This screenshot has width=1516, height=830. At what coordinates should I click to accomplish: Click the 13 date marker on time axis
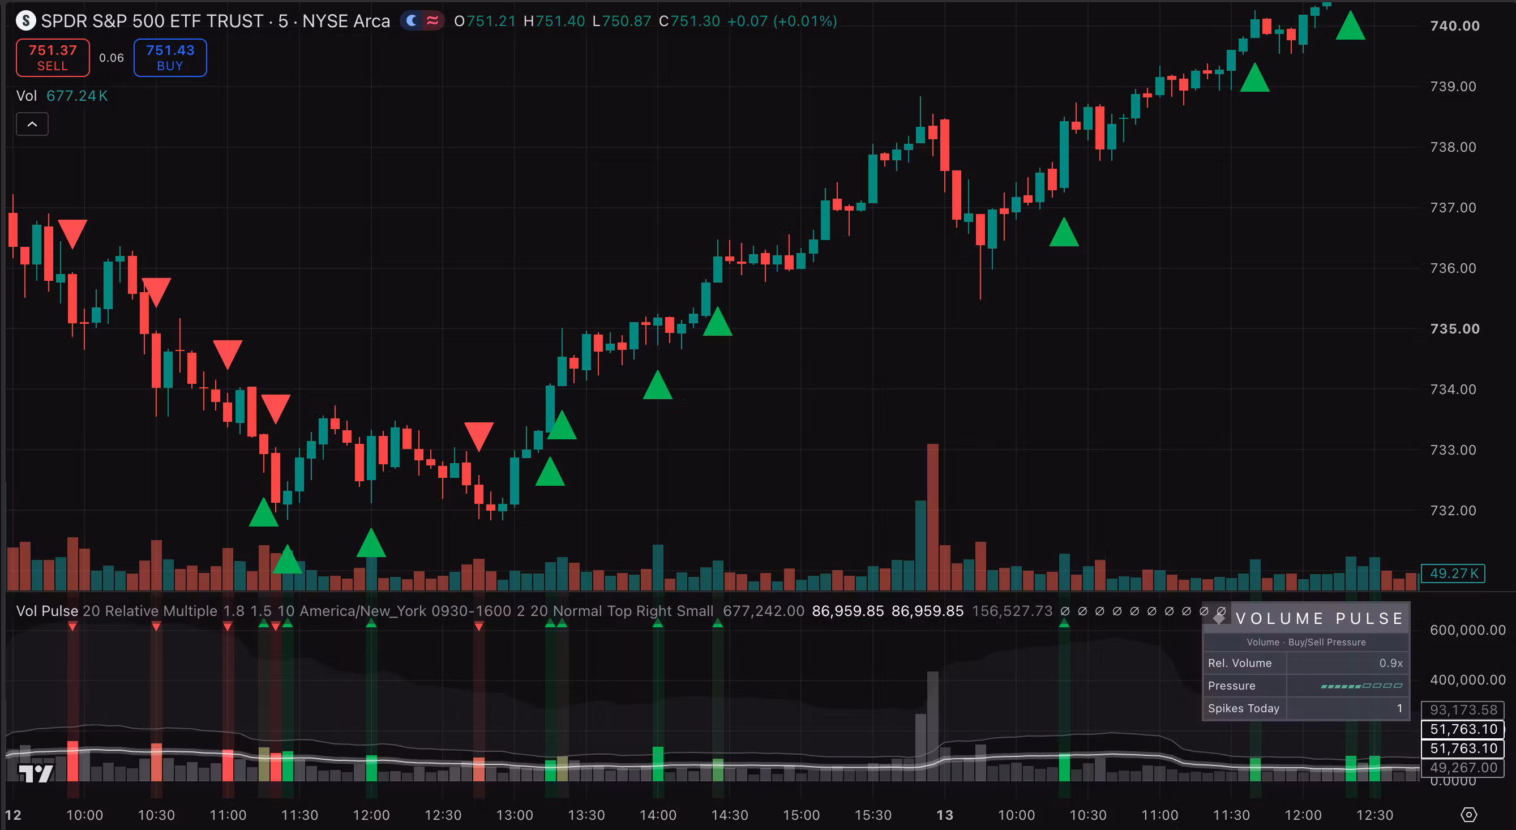(945, 815)
